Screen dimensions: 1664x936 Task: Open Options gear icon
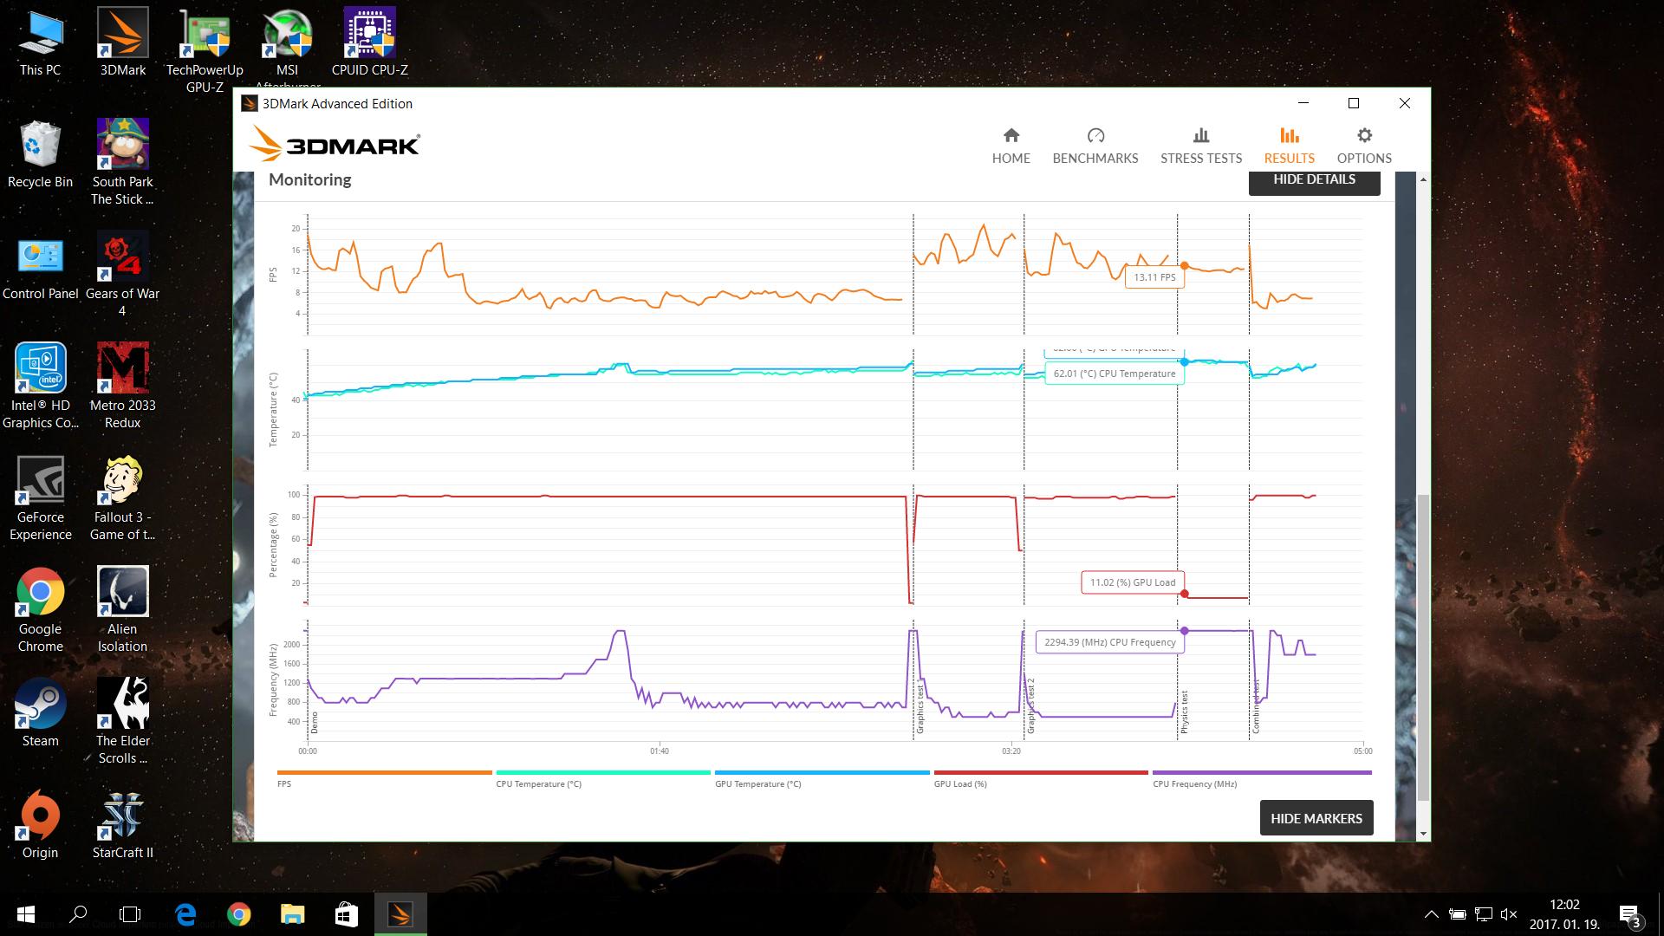pos(1364,136)
